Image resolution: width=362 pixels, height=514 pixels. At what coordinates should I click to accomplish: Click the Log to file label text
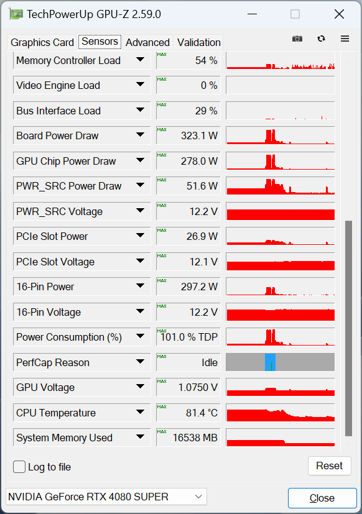point(49,467)
